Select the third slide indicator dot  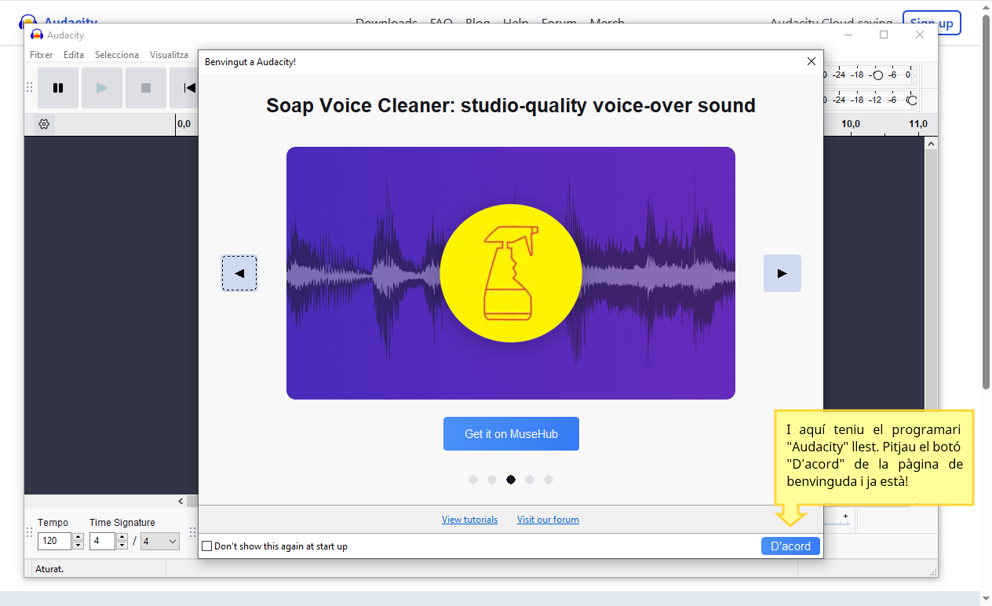tap(511, 480)
